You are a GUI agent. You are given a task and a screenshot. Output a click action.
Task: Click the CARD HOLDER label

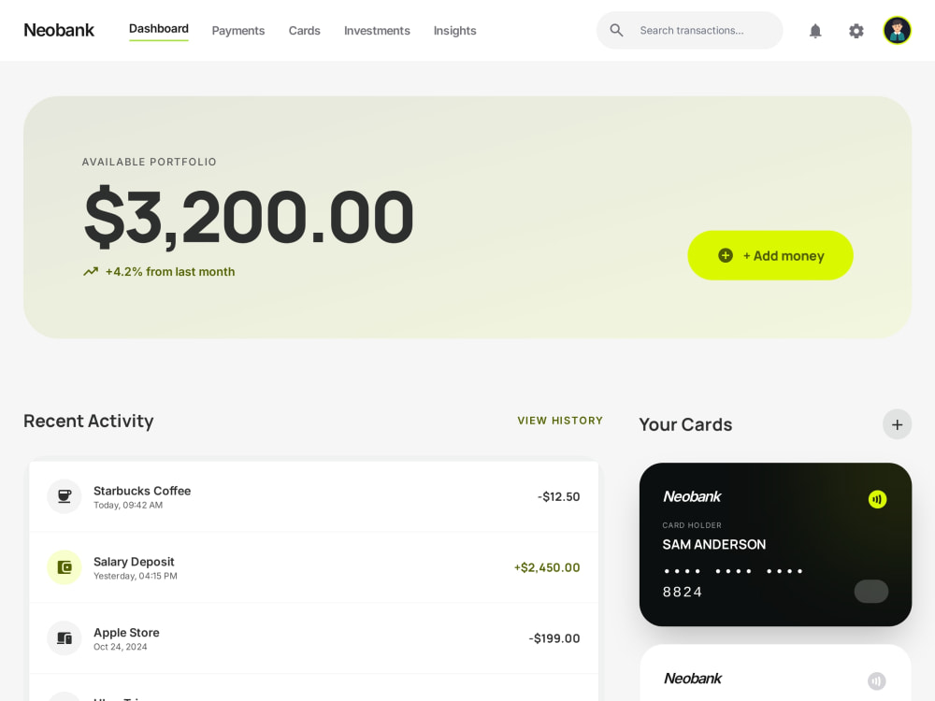(692, 525)
